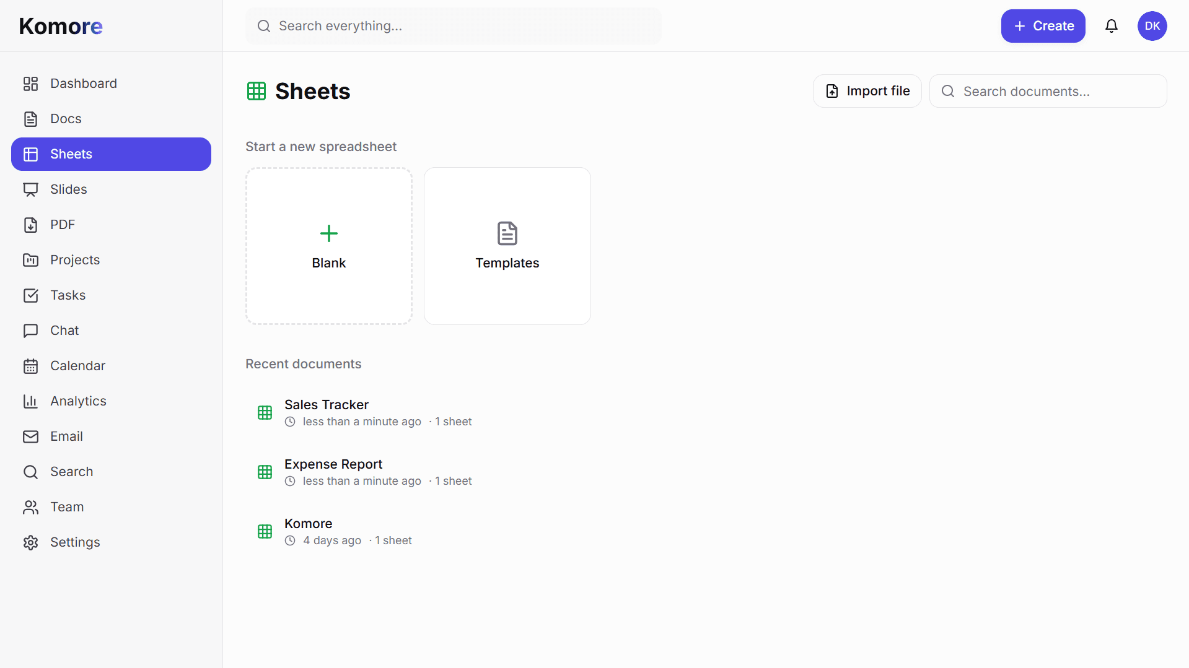Create a Blank spreadsheet
The image size is (1189, 668).
[328, 246]
